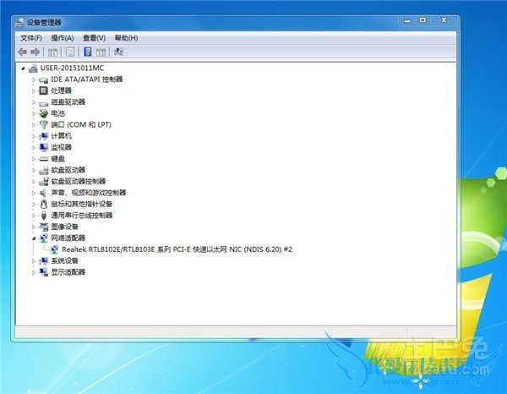Select the 显示适配器 label

click(x=68, y=271)
